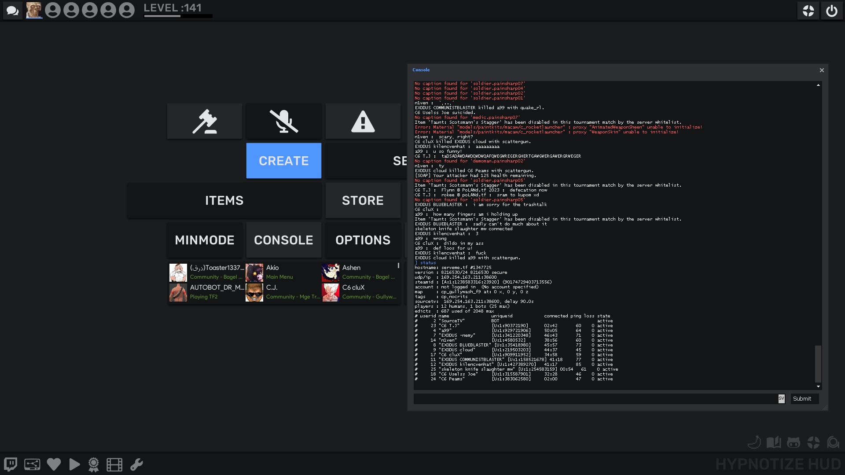Open the award ribbon icon

pyautogui.click(x=93, y=464)
